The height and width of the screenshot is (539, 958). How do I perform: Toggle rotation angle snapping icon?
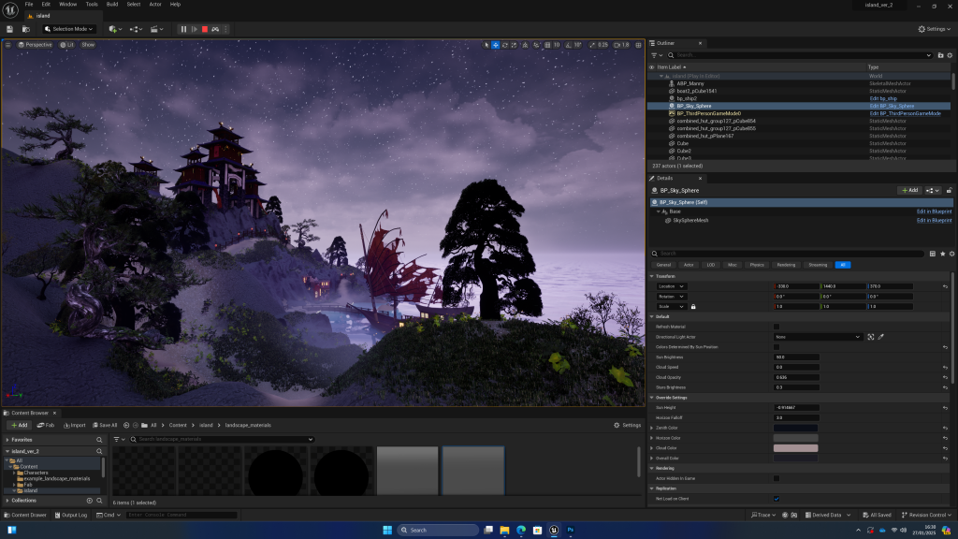tap(568, 45)
